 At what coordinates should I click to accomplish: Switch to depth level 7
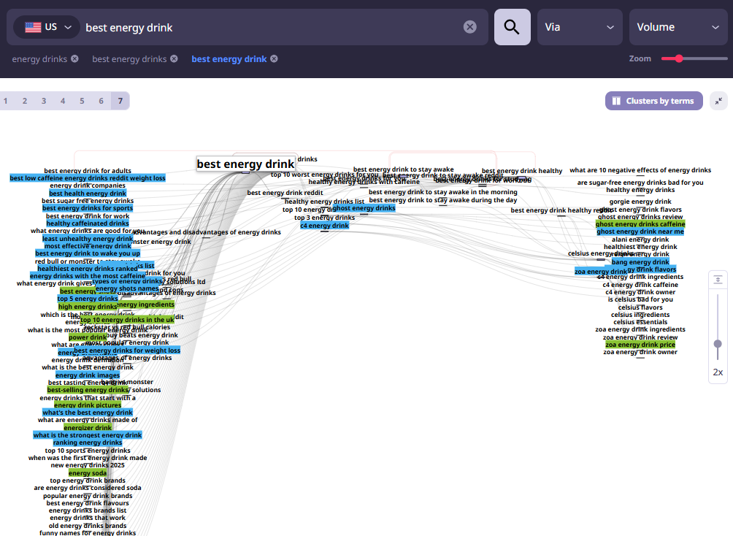click(x=120, y=101)
